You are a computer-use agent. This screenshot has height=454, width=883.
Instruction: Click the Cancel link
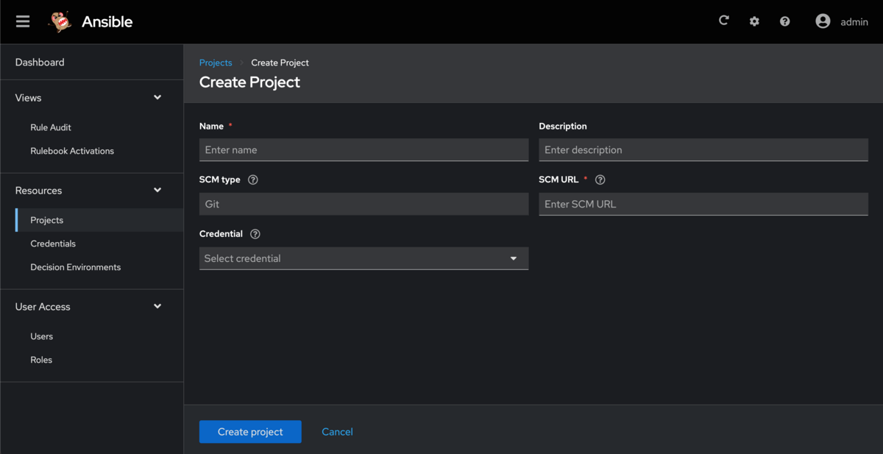pyautogui.click(x=337, y=432)
